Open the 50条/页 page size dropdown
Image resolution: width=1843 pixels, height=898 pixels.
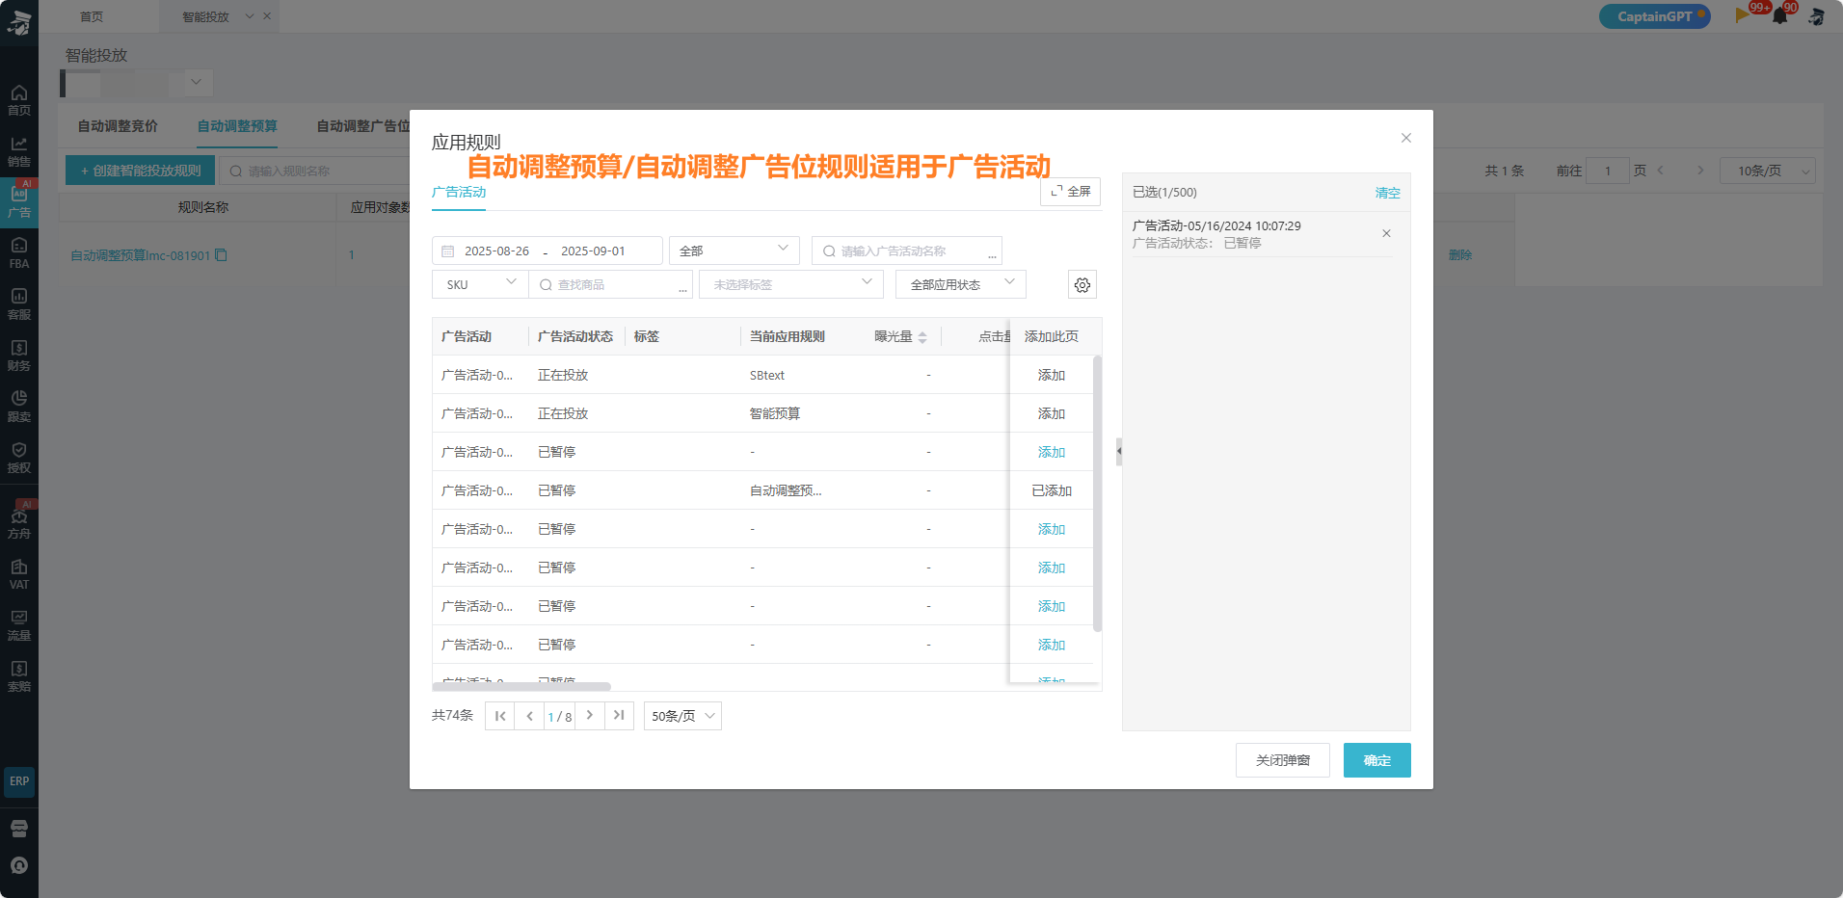click(682, 716)
